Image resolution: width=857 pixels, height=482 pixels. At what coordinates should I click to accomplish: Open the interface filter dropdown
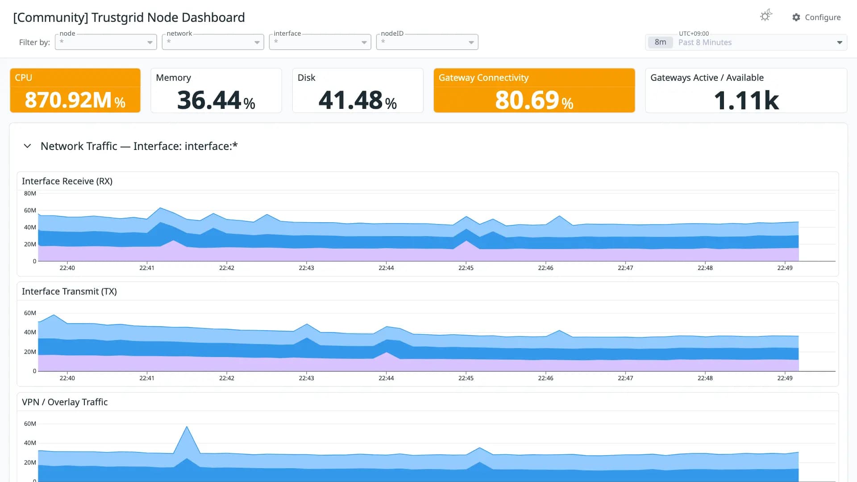[x=320, y=42]
